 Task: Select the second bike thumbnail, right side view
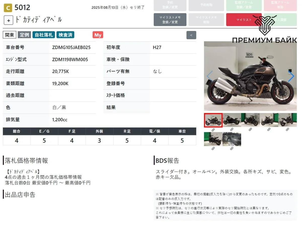coord(232,120)
